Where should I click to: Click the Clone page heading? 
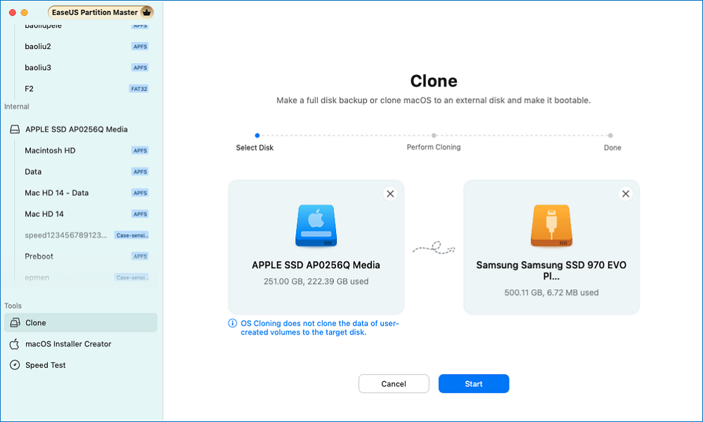tap(434, 81)
